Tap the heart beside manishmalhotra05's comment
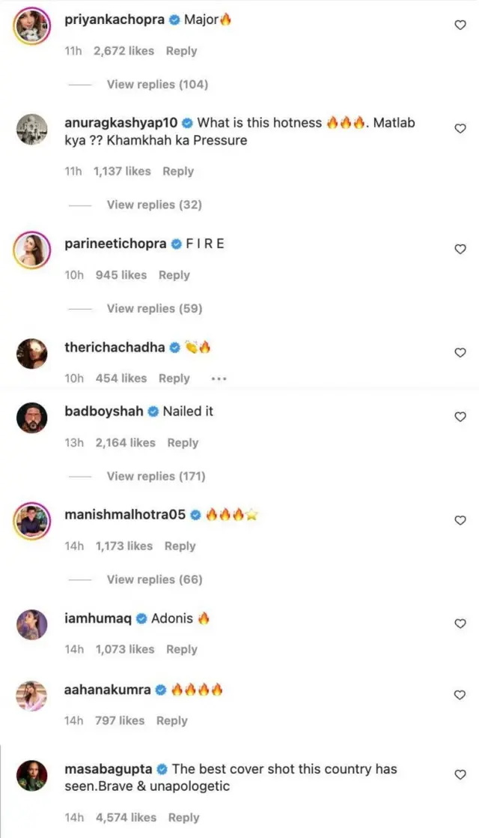479x838 pixels. [460, 520]
